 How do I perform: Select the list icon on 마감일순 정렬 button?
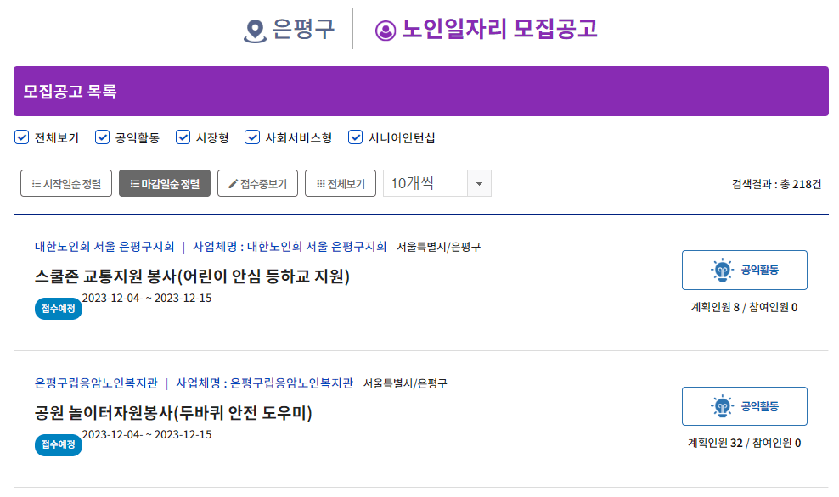(136, 183)
